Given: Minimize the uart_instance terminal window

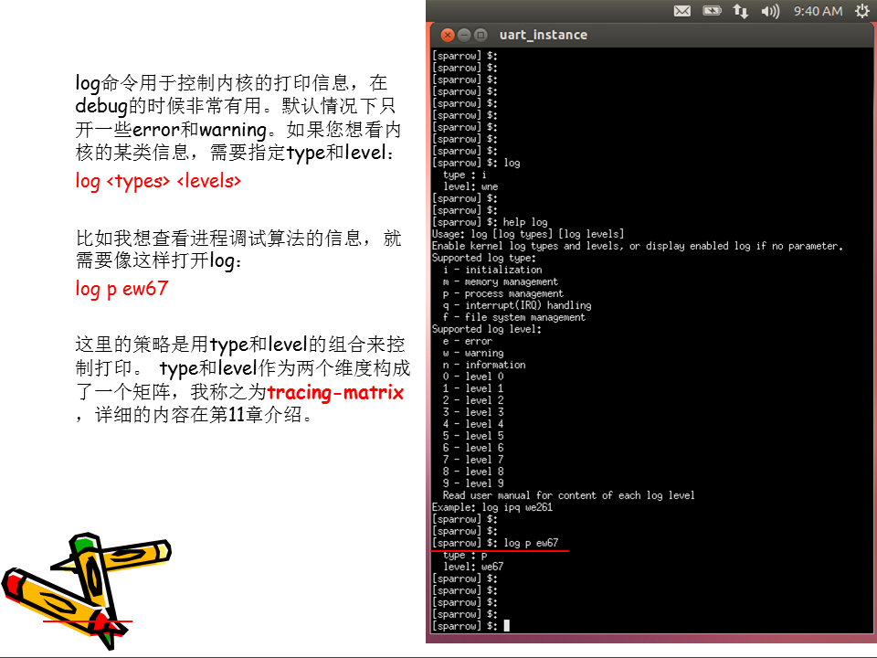Looking at the screenshot, I should click(x=462, y=35).
